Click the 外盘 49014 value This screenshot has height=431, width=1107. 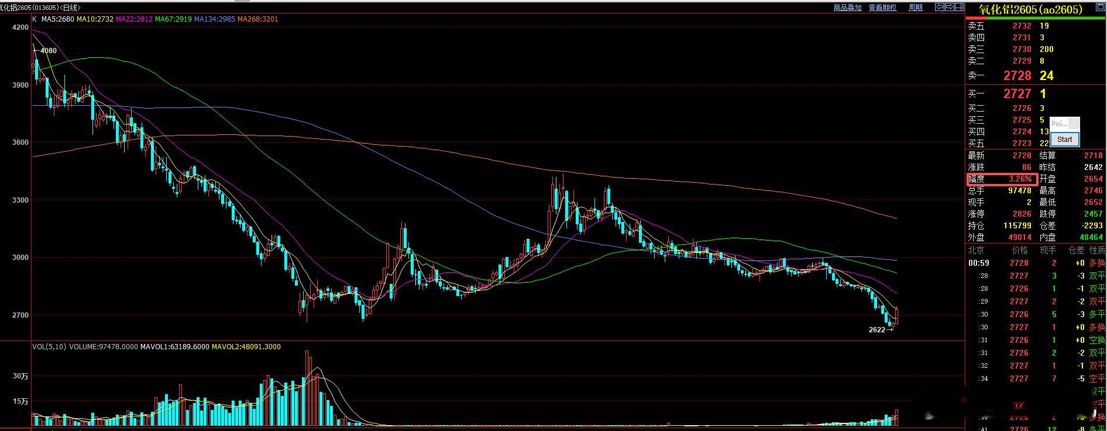(1020, 238)
